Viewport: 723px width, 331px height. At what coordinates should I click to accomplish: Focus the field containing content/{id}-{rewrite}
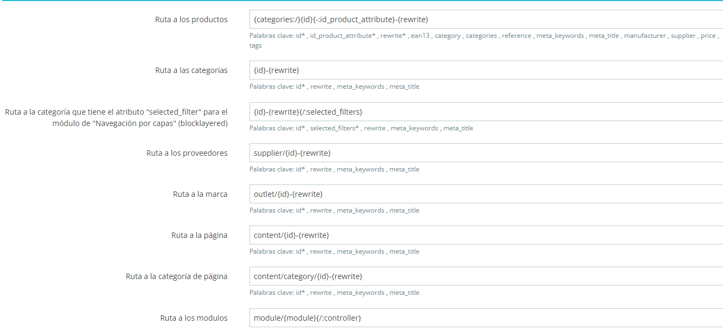(x=486, y=235)
